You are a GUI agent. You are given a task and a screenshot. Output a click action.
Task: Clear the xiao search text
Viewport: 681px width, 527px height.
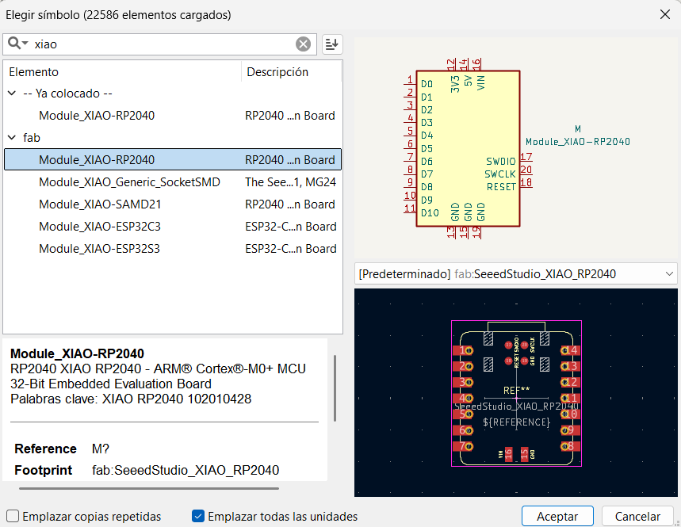[x=303, y=44]
